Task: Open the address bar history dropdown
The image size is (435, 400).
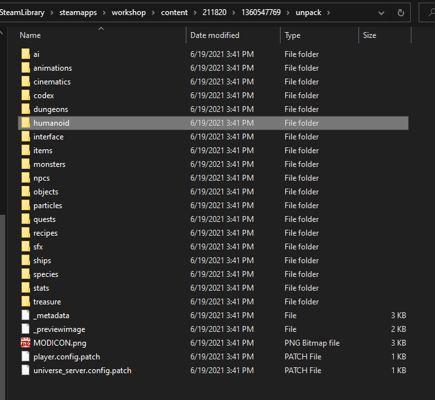Action: pyautogui.click(x=381, y=13)
